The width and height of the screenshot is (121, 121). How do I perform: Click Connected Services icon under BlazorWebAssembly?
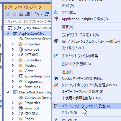click(x=21, y=98)
